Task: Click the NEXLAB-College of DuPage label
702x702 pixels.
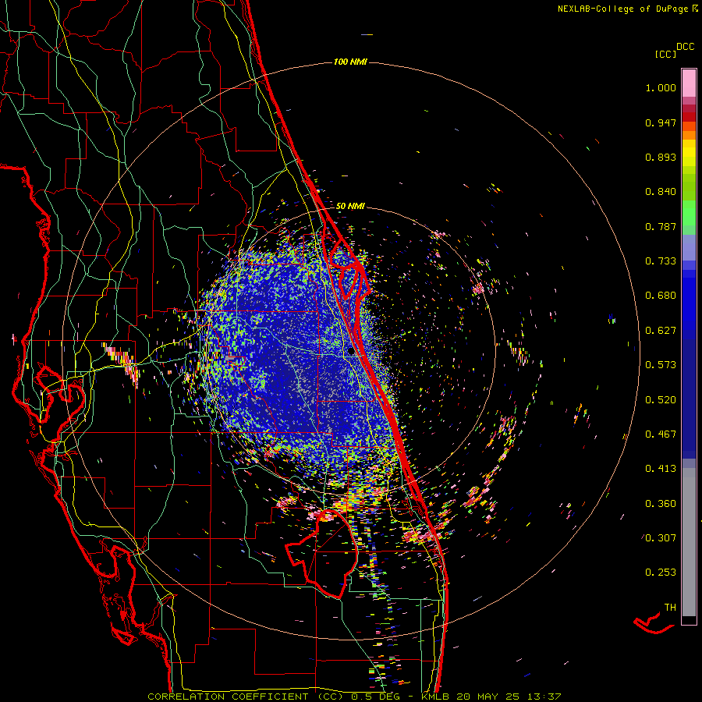Action: pos(622,9)
